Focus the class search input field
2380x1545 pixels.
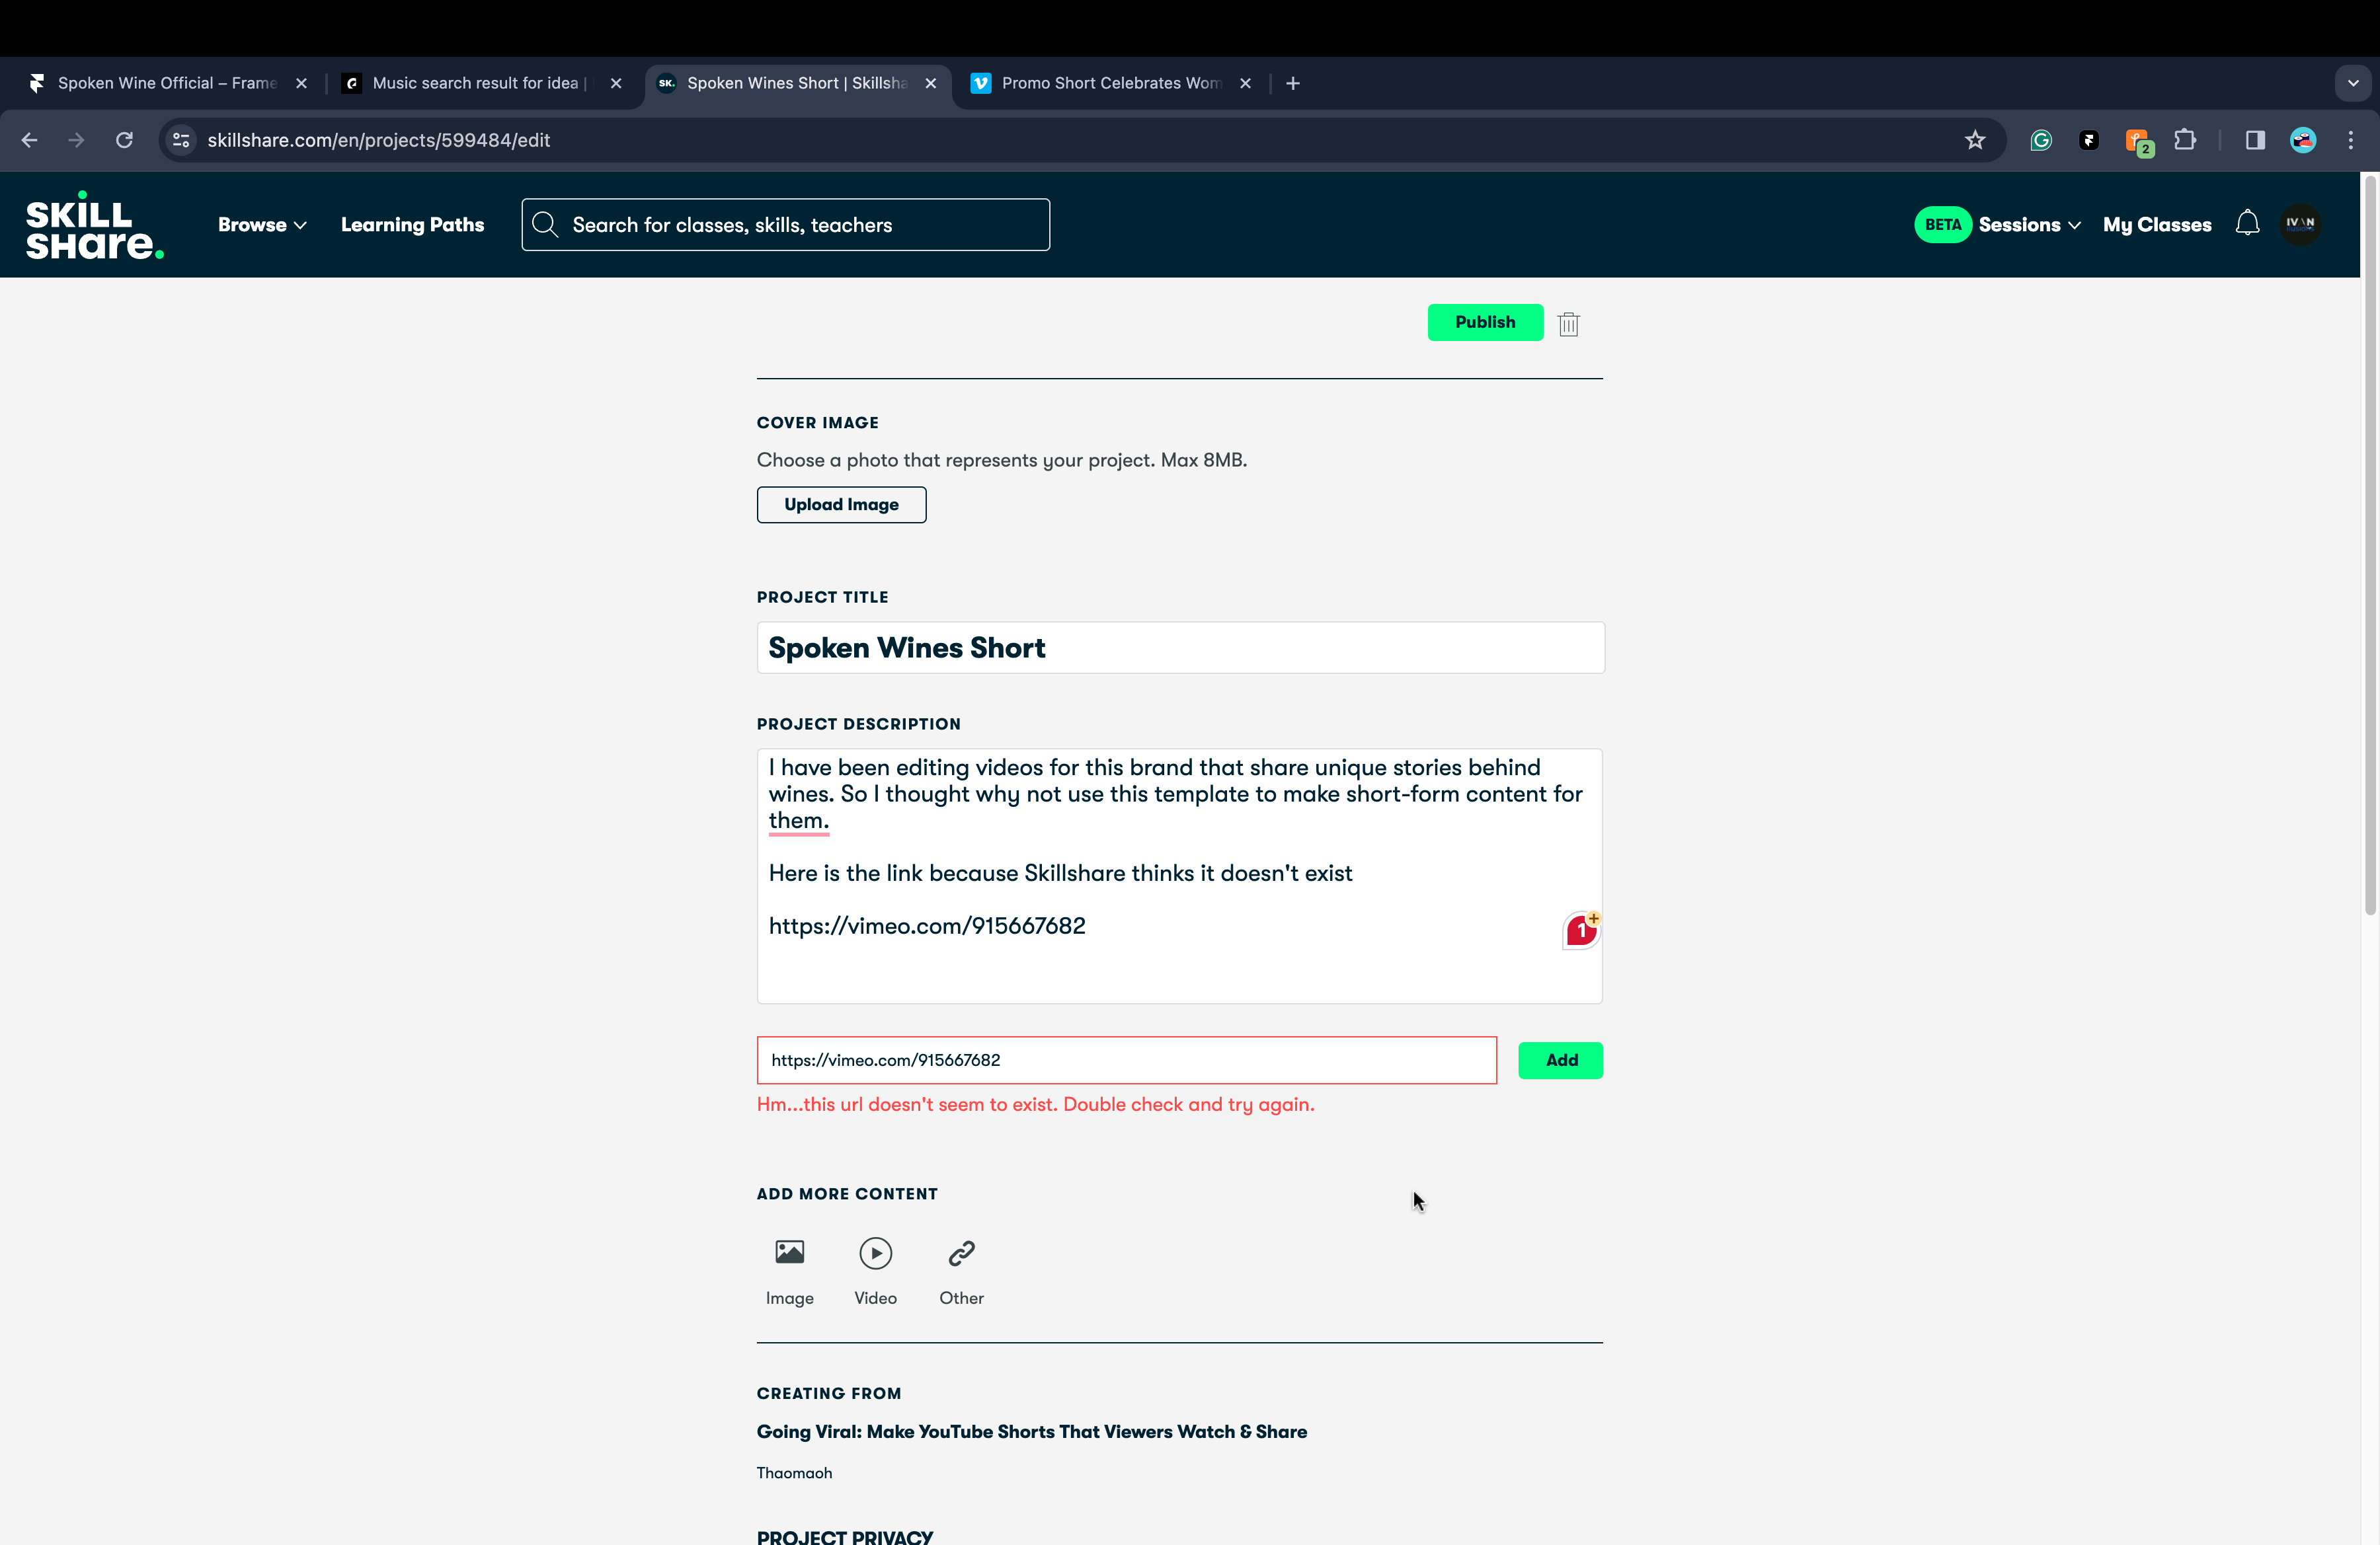[786, 225]
